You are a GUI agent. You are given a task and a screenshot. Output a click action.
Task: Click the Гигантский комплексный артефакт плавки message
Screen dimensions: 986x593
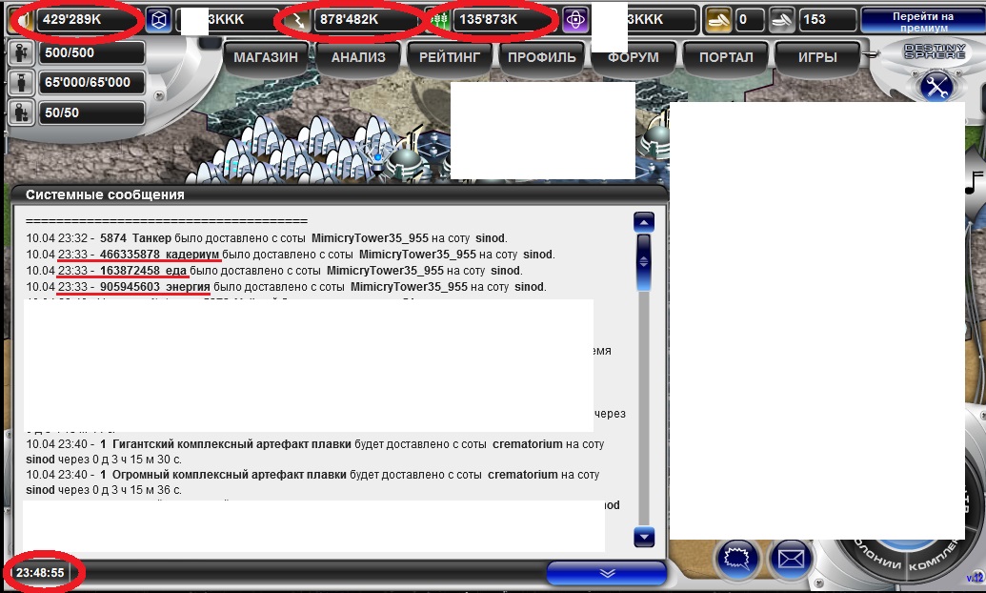click(315, 452)
